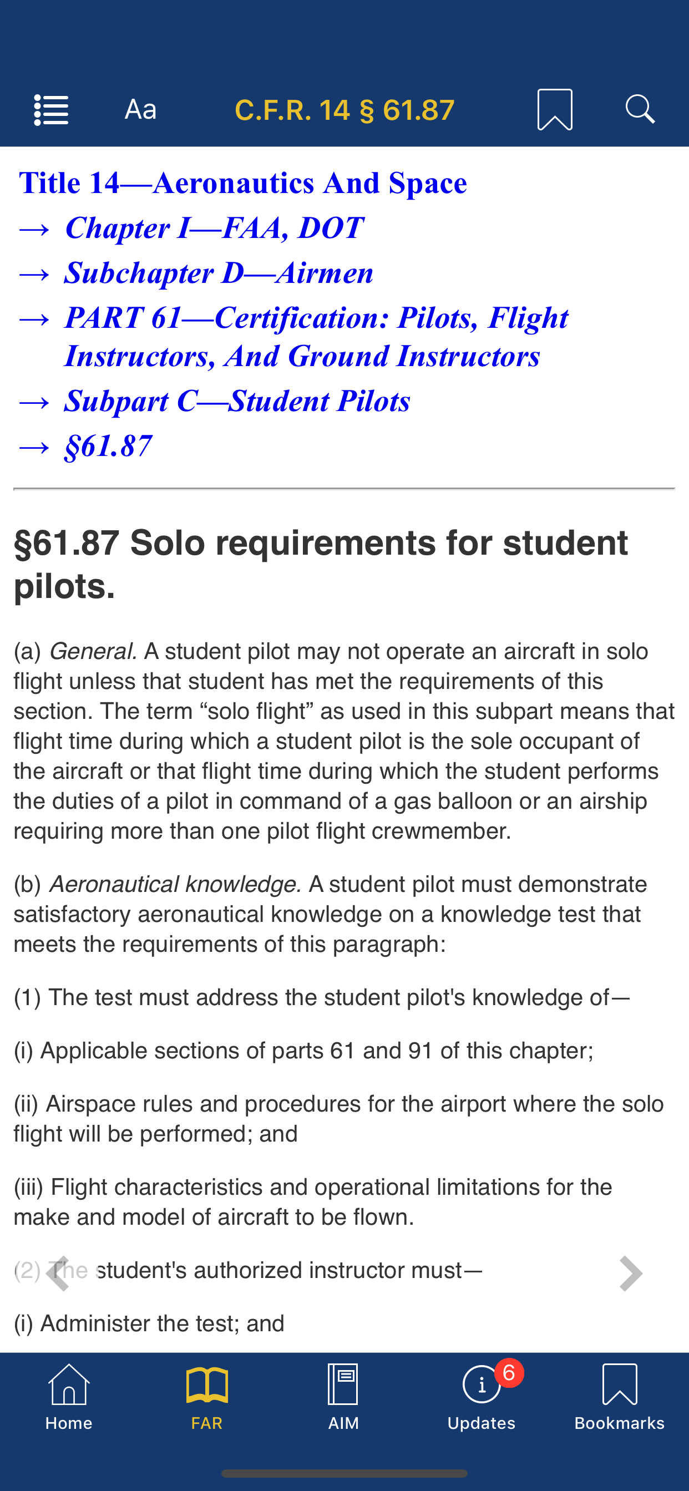Open the Chapter I—FAA, DOT breadcrumb link

coord(214,228)
